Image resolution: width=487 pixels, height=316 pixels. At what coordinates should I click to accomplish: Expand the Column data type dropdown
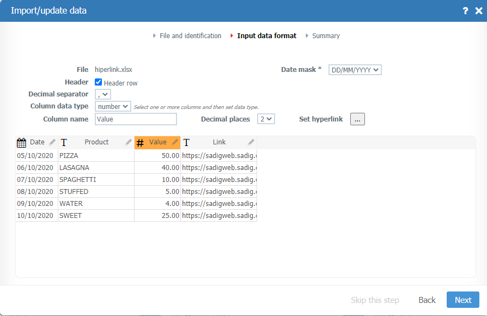point(113,106)
